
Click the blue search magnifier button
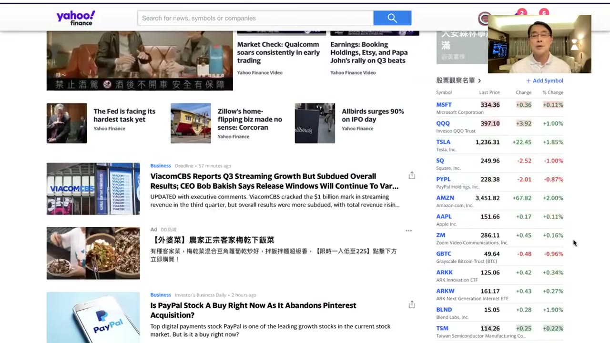coord(392,18)
